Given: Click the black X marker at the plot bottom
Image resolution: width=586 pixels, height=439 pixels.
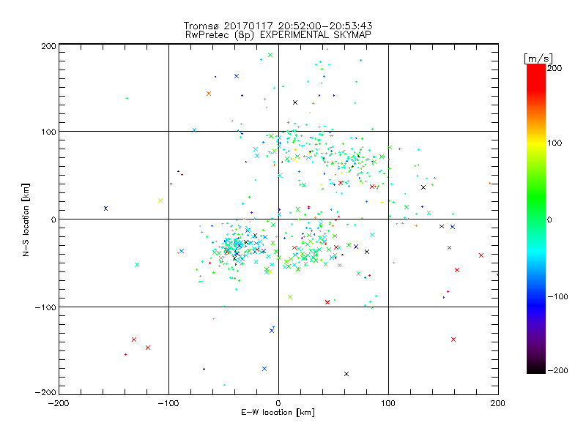Looking at the screenshot, I should pyautogui.click(x=346, y=374).
